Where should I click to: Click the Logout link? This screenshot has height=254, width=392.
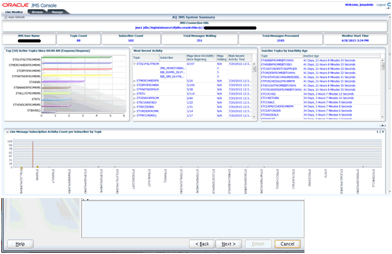pyautogui.click(x=381, y=4)
